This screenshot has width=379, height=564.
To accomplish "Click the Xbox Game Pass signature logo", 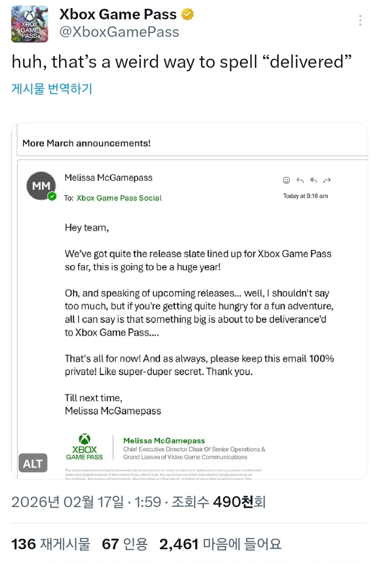I will (x=85, y=447).
